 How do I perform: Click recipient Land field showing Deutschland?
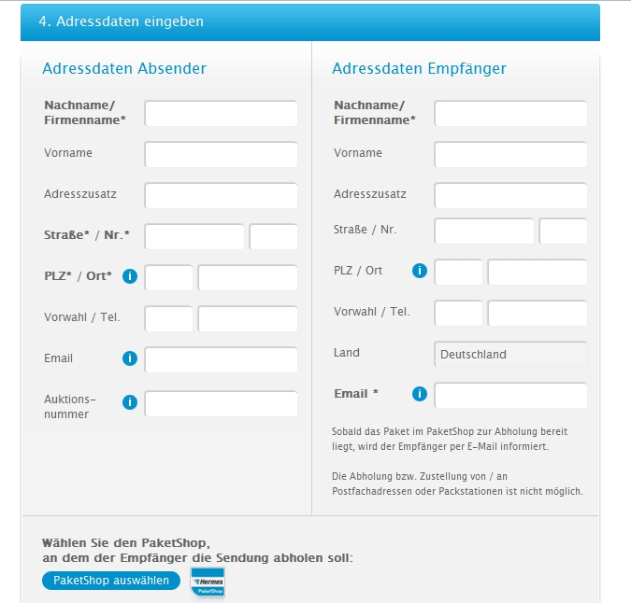510,355
